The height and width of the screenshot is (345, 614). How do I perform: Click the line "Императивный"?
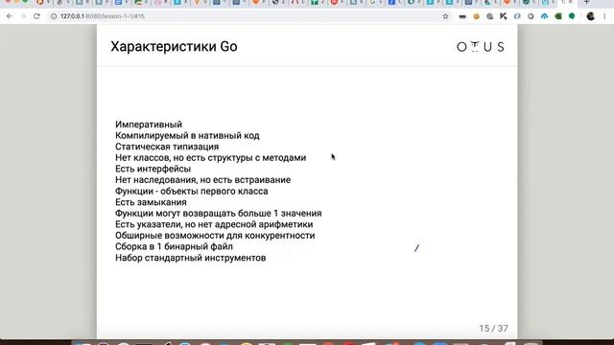click(x=149, y=125)
